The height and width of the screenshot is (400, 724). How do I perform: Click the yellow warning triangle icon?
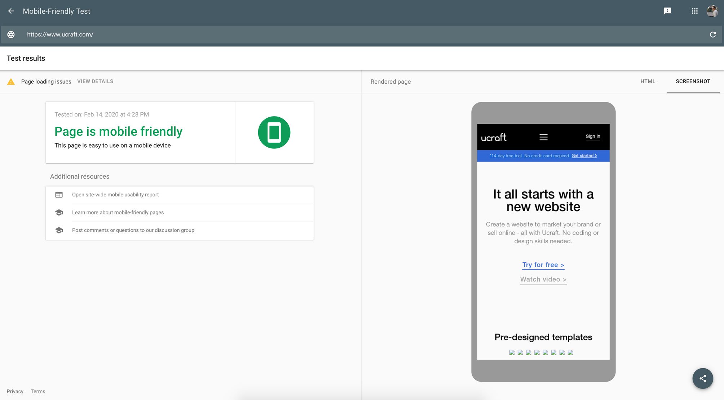[11, 82]
